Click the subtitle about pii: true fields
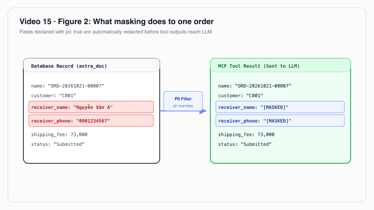 (116, 32)
